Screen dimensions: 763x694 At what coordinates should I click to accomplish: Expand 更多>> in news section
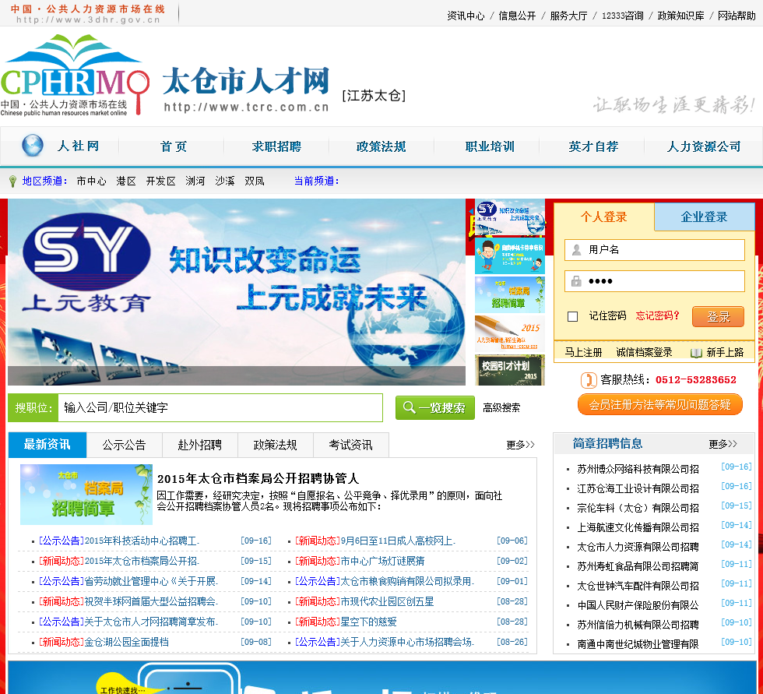click(520, 445)
